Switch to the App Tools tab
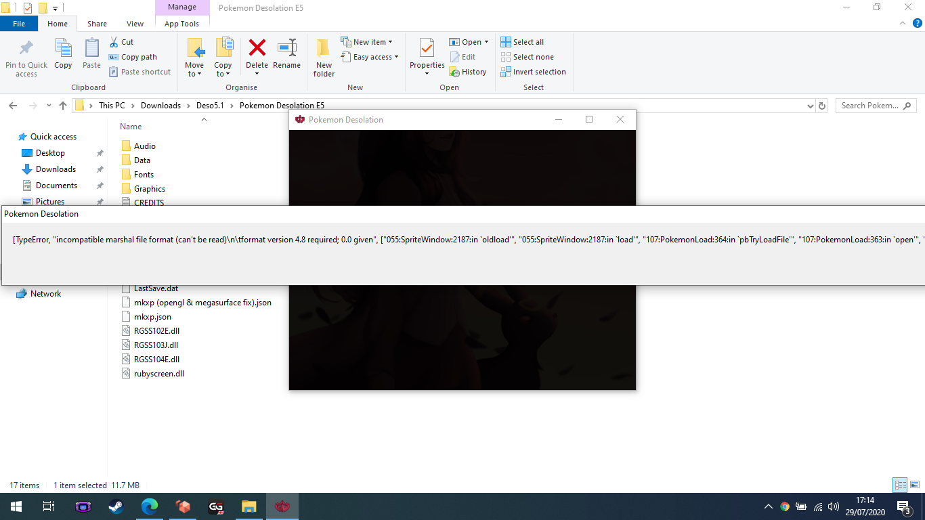Screen dimensions: 925x520 click(181, 24)
